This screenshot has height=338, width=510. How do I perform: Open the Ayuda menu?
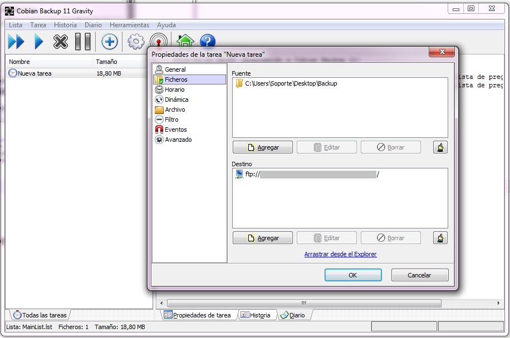click(x=166, y=25)
